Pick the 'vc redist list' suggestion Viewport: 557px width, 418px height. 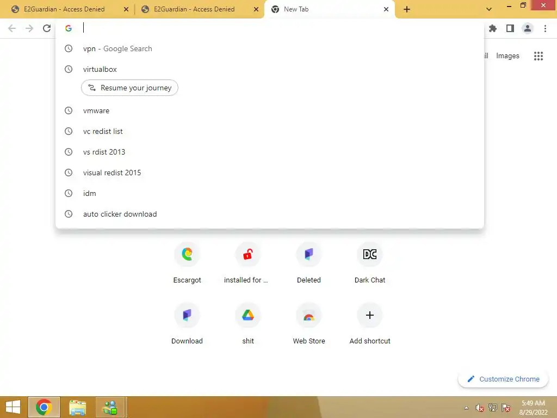click(270, 131)
